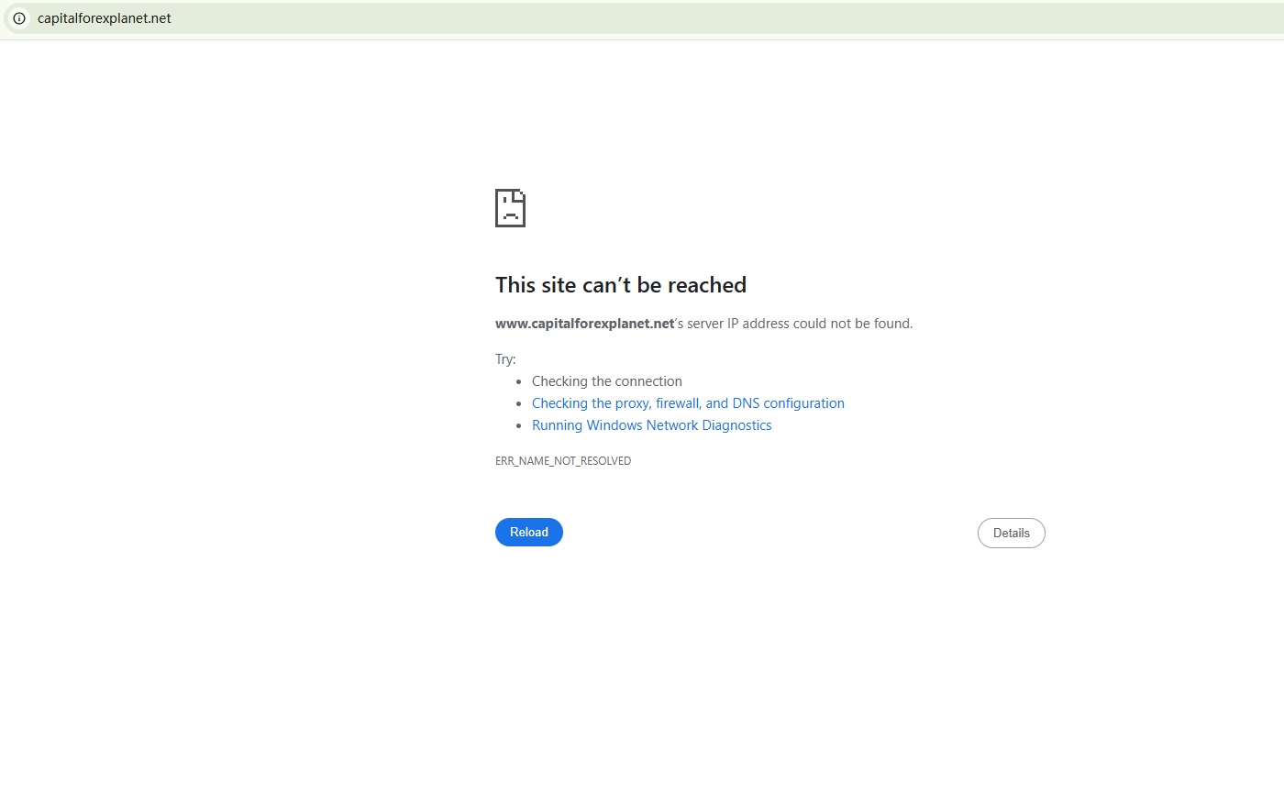Viewport: 1284px width, 793px height.
Task: Click the "This site can't be reached" heading
Action: pyautogui.click(x=620, y=285)
